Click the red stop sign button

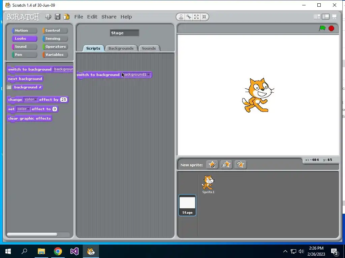(332, 28)
